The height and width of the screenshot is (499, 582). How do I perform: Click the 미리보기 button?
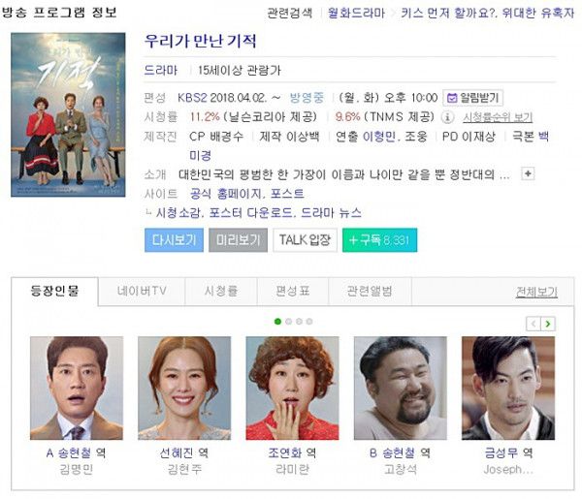(238, 240)
